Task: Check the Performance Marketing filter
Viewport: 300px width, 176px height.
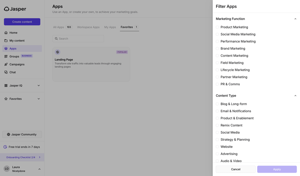Action: click(217, 42)
